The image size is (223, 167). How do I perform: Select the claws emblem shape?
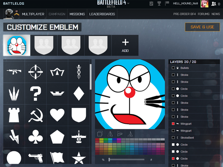coord(14,94)
